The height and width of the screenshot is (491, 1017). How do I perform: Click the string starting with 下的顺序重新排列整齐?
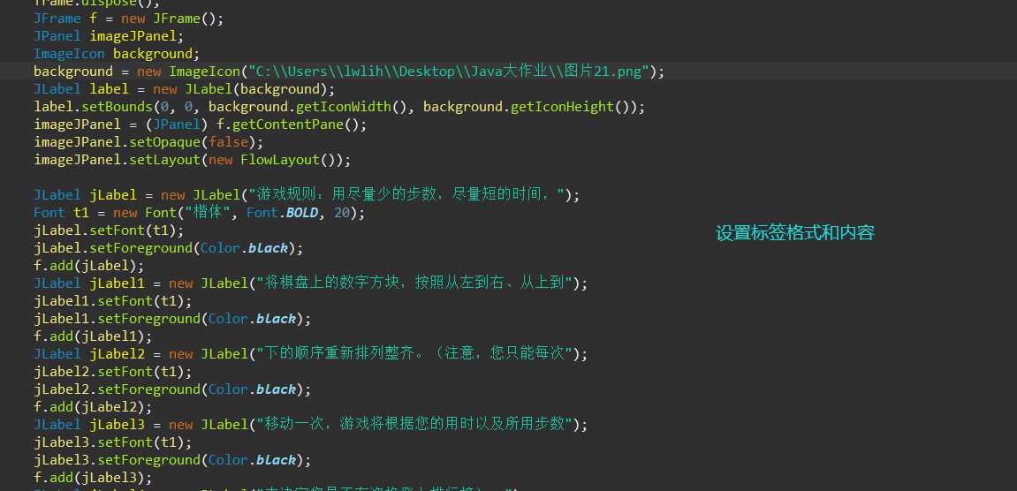click(x=414, y=353)
